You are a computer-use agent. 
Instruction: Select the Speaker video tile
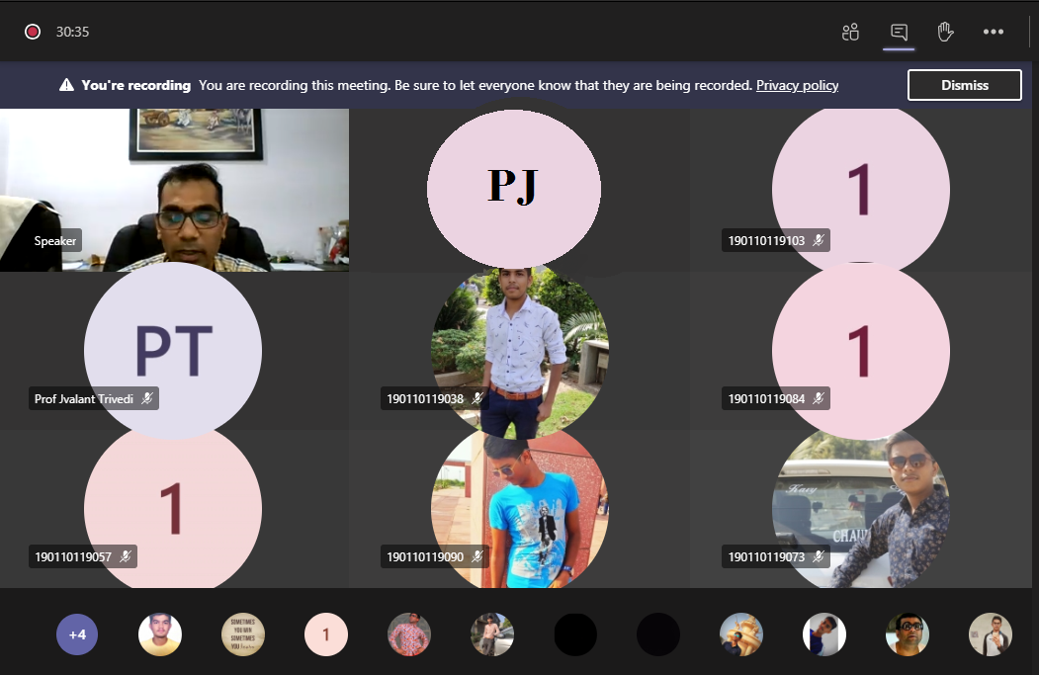point(174,188)
